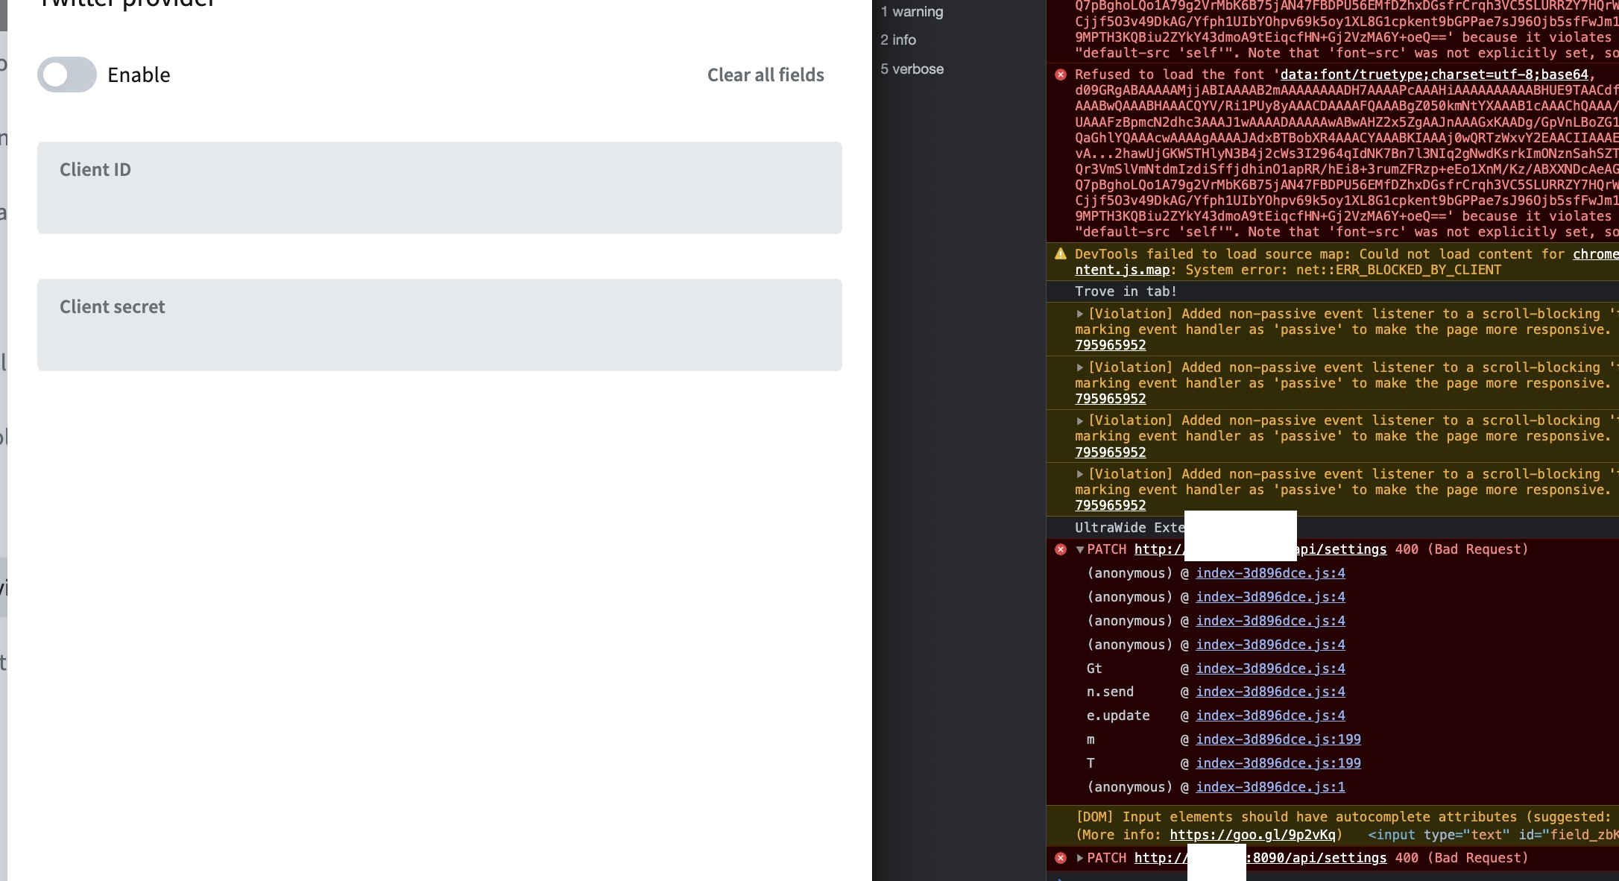Filter console messages by "1 warning"
1619x881 pixels.
tap(911, 11)
